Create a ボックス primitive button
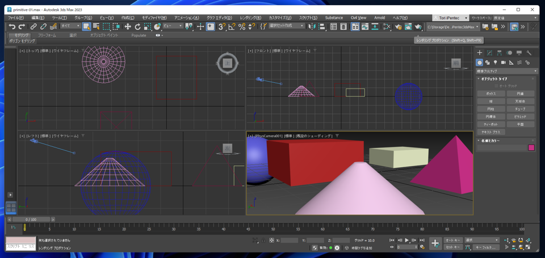This screenshot has height=258, width=545. click(491, 94)
